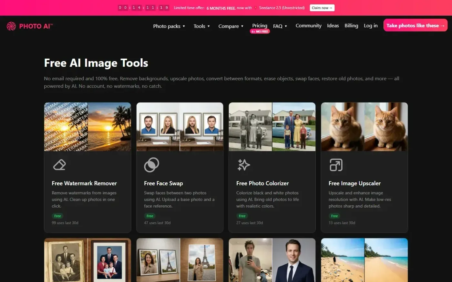Click the Free badge on Face Swap card
452x282 pixels.
point(150,216)
